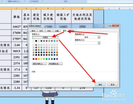The image size is (133, 104).
Task: Switch to the 对齐 tab
Action: (41, 31)
